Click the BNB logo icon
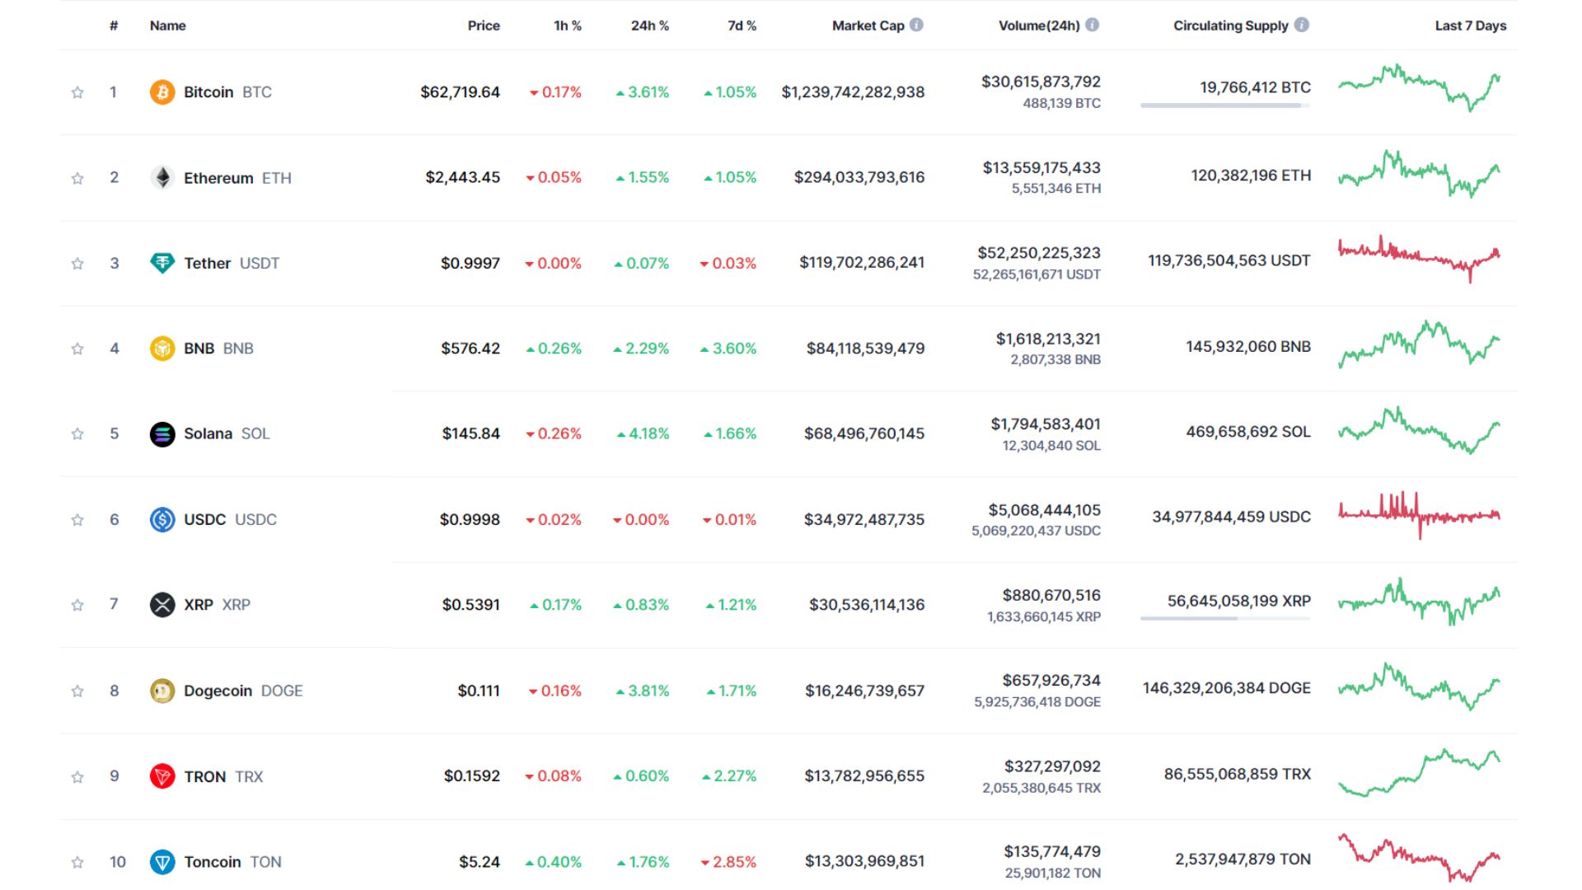Viewport: 1582px width, 890px height. tap(162, 348)
